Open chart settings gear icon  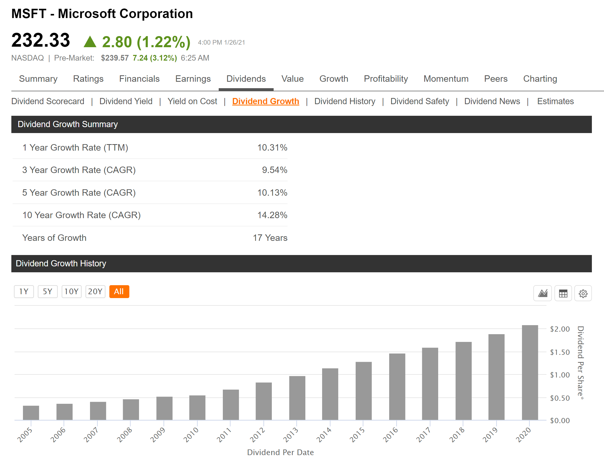pyautogui.click(x=583, y=293)
